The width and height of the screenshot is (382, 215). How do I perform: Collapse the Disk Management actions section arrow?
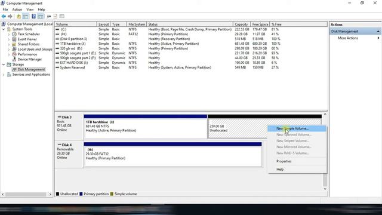tap(378, 32)
